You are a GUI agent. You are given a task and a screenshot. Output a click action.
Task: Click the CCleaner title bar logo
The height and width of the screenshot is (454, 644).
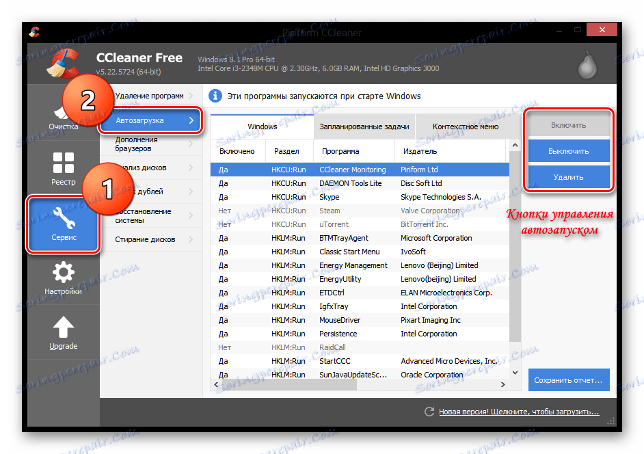(x=34, y=31)
